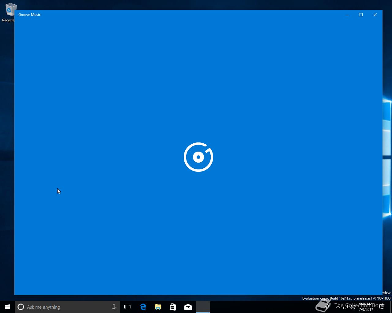392x313 pixels.
Task: Launch Microsoft Edge from the taskbar
Action: 143,307
